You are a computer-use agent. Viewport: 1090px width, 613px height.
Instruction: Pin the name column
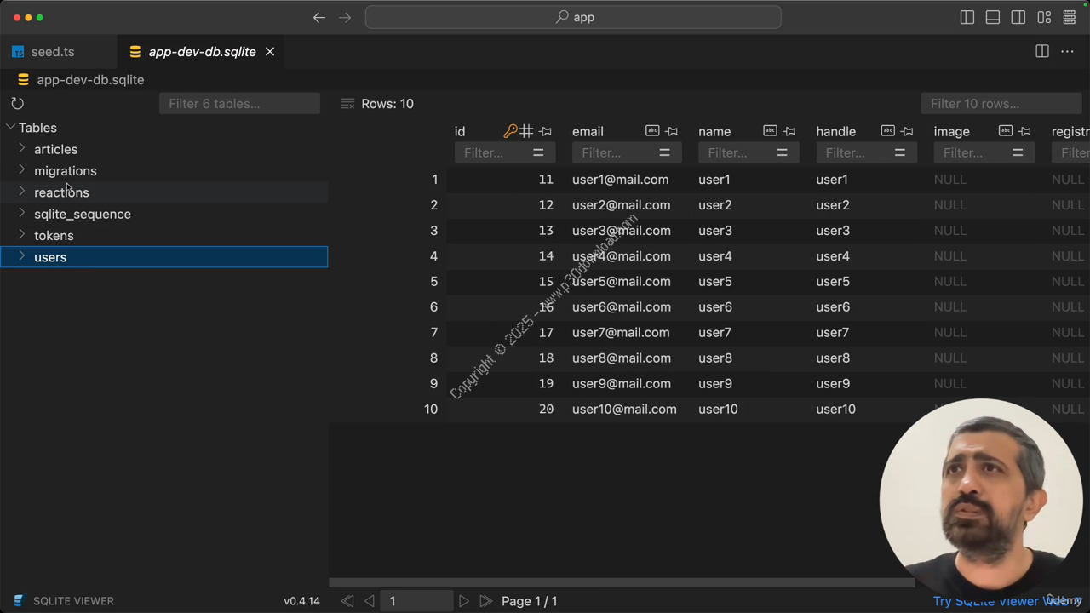[x=789, y=131]
